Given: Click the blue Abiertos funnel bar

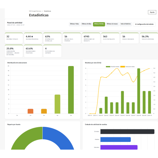Looking at the screenshot, I should pos(115,139).
